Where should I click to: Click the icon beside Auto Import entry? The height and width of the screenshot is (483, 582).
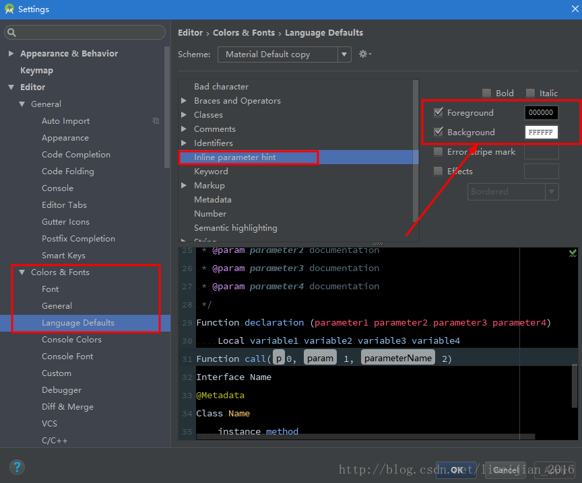[156, 120]
